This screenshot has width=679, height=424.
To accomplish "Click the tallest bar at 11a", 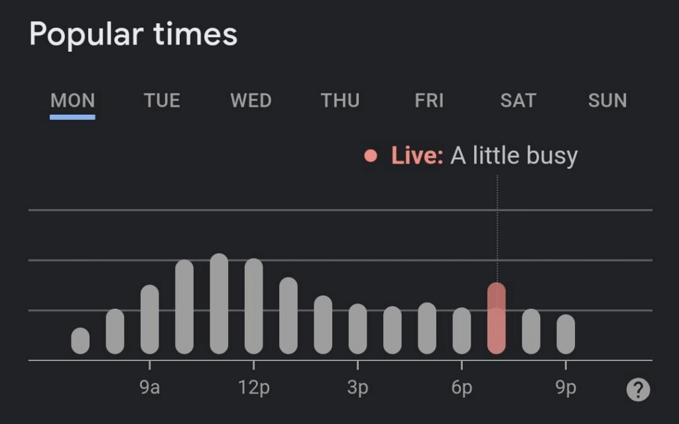I will (x=219, y=303).
